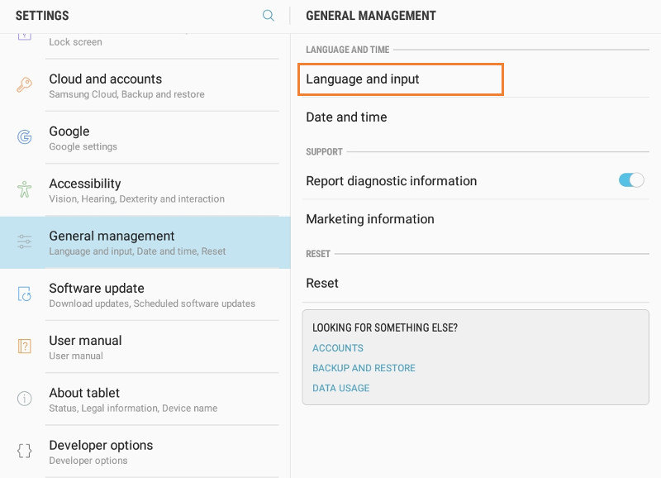661x478 pixels.
Task: Open the Date and time settings
Action: 346,117
